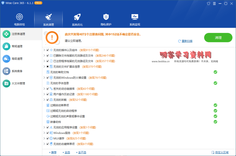The width and height of the screenshot is (236, 156).
Task: Click the 发现1180个问题 text
Action: 87,94
